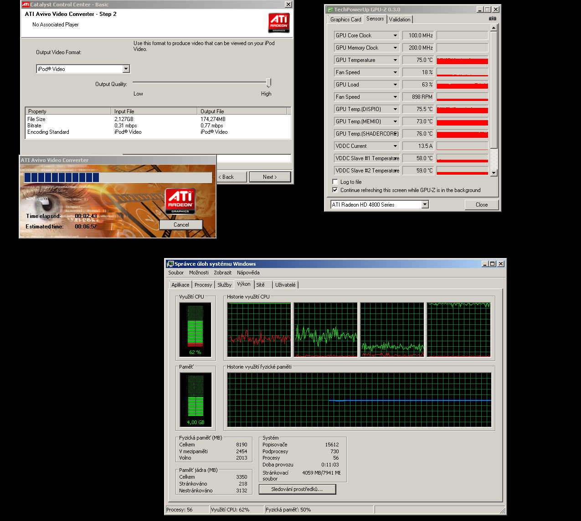Click the GPU Load history graph
This screenshot has width=581, height=521.
tap(462, 85)
